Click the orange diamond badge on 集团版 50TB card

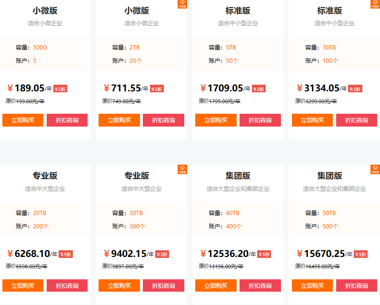point(375,169)
